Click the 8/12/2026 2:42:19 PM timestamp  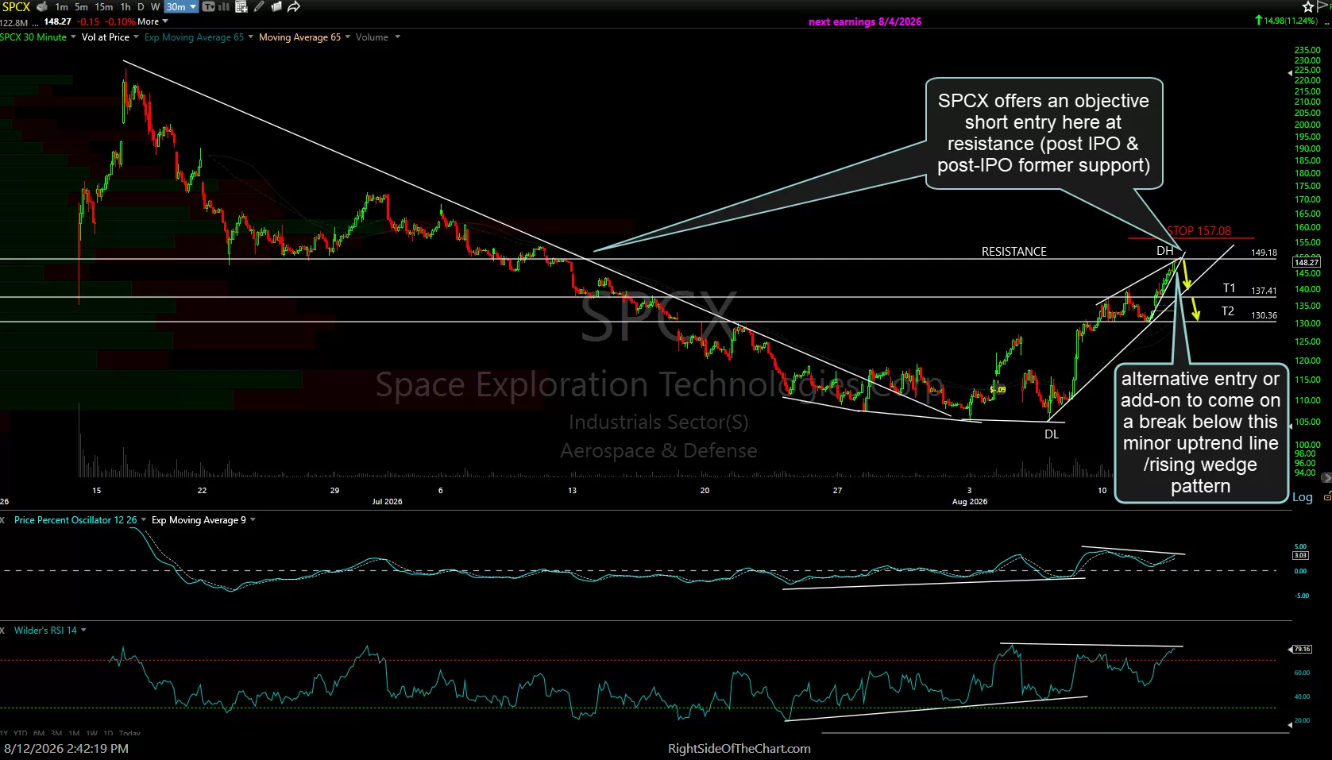(66, 749)
